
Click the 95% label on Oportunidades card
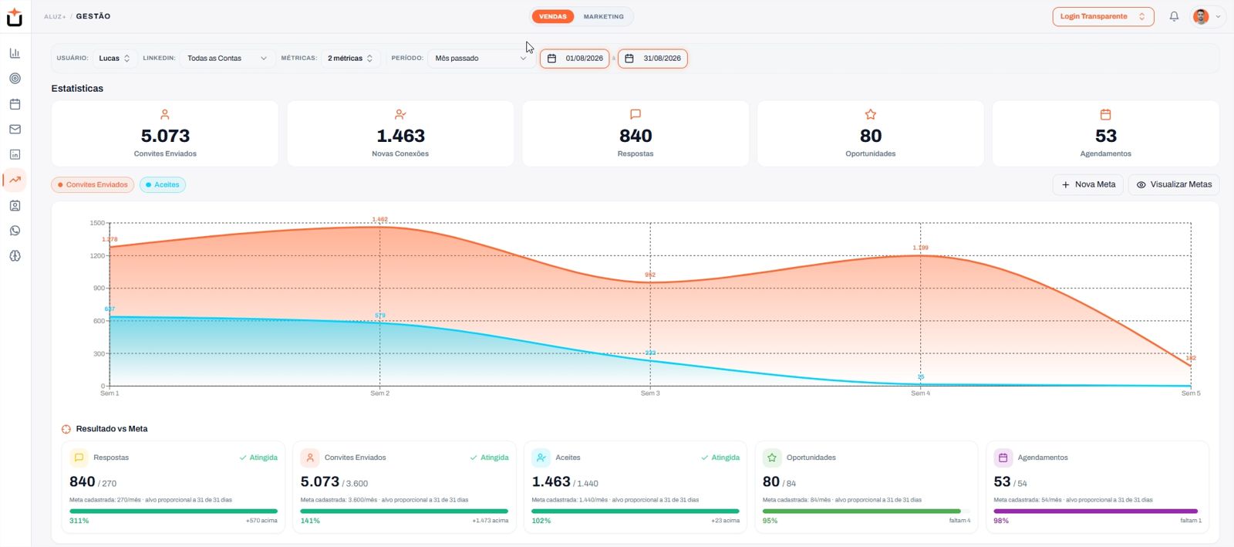click(x=770, y=521)
